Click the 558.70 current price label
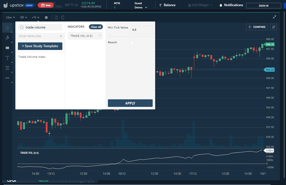This screenshot has height=185, width=286. [270, 44]
